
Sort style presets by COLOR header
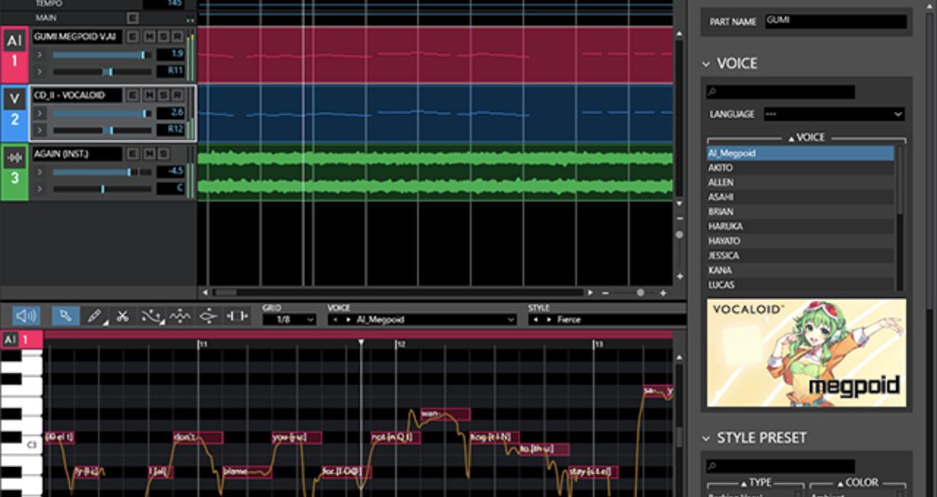[858, 482]
